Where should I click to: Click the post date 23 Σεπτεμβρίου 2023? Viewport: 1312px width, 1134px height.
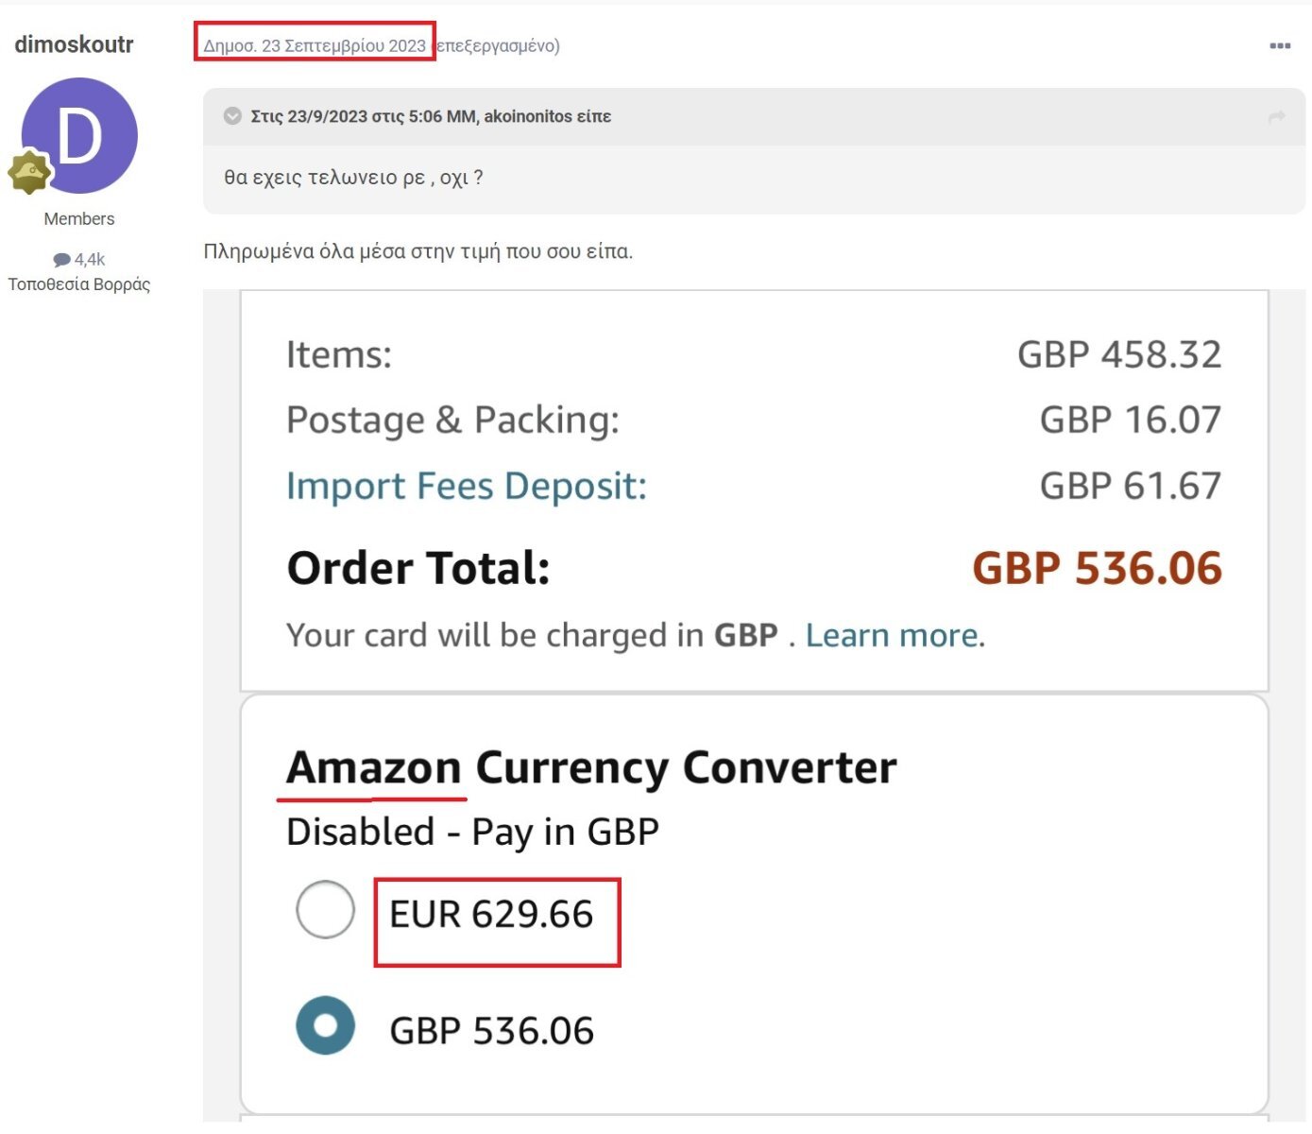point(315,45)
